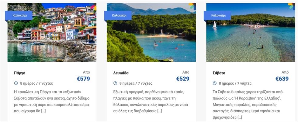The height and width of the screenshot is (122, 298).
Task: Click the clock icon on Πάργα card
Action: (x=16, y=83)
